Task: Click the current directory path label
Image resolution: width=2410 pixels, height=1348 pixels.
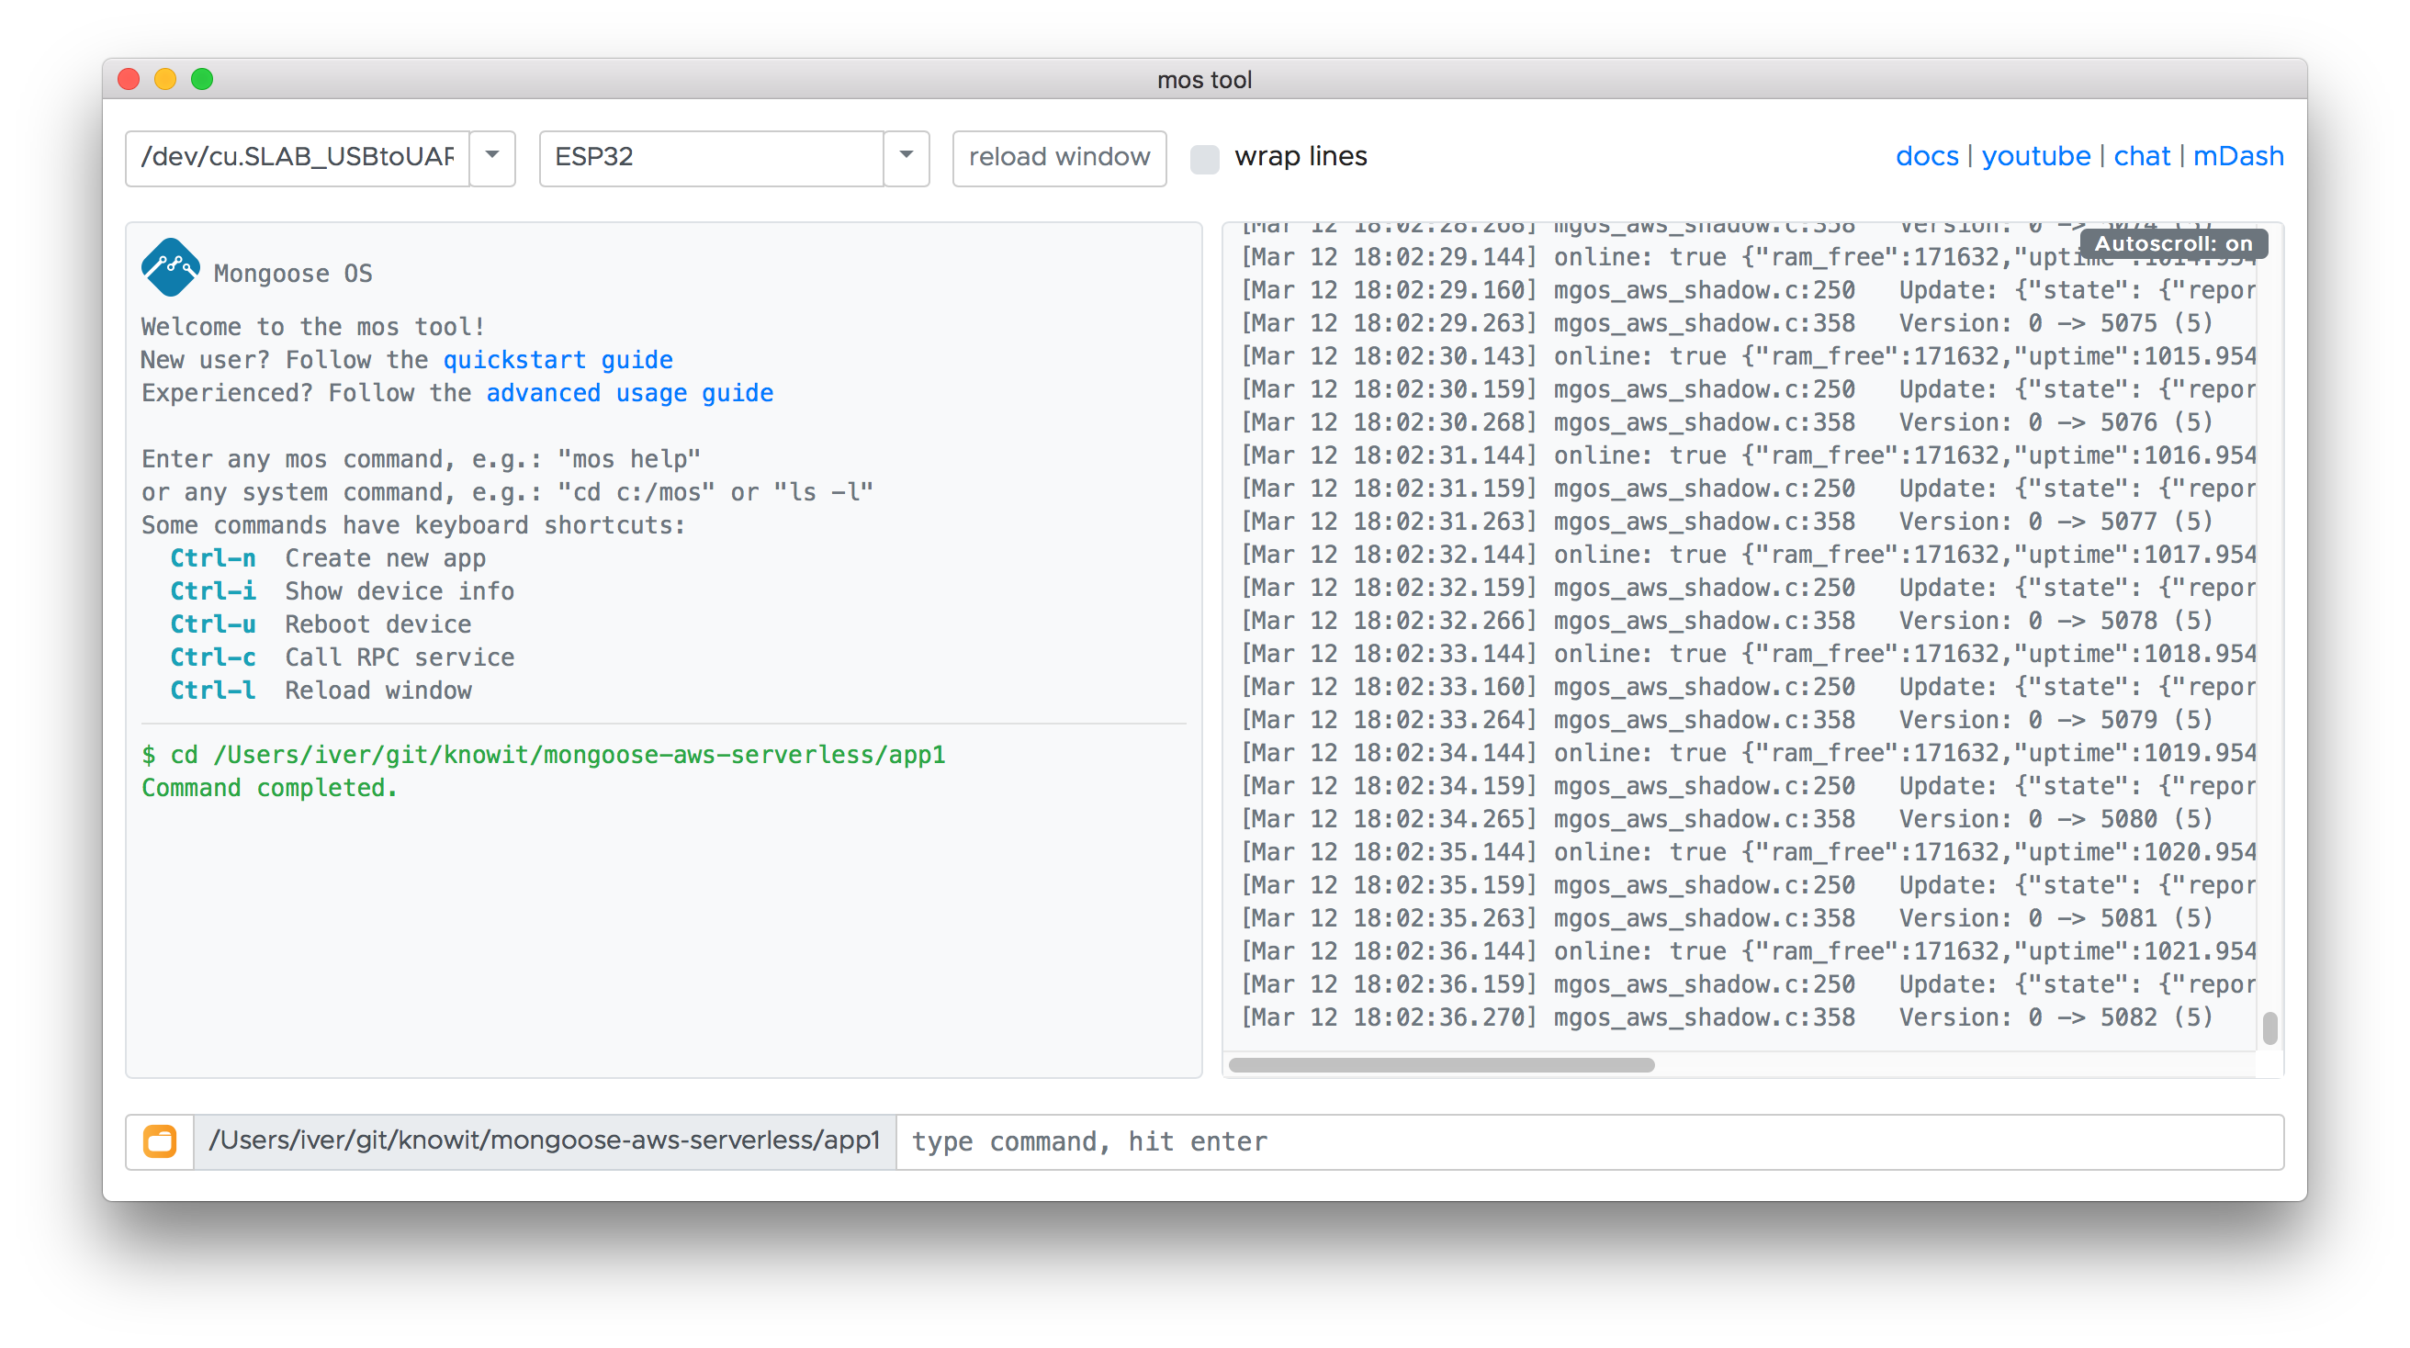Action: point(545,1141)
